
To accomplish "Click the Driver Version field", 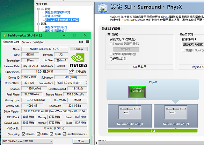I will click(x=54, y=111).
